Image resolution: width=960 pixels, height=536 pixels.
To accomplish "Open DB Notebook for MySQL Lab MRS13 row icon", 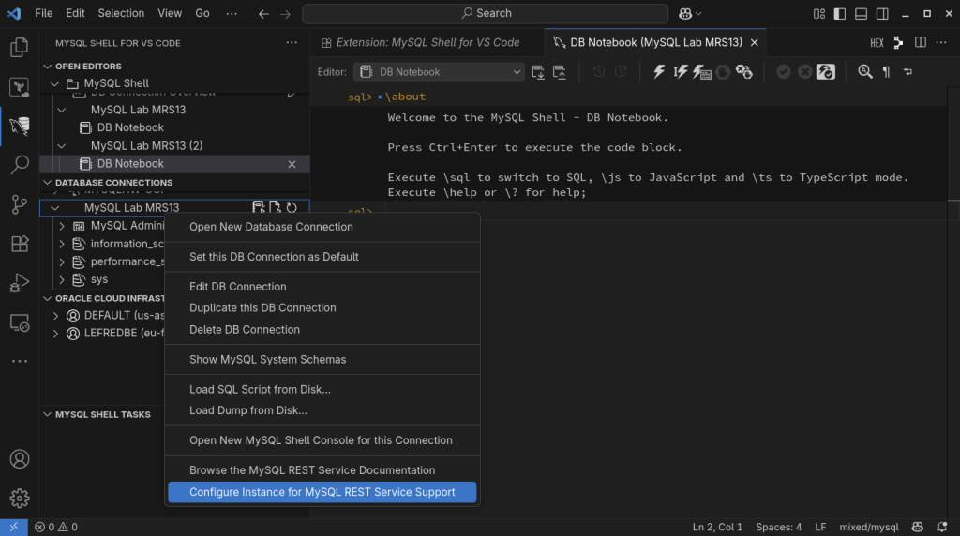I will point(259,207).
